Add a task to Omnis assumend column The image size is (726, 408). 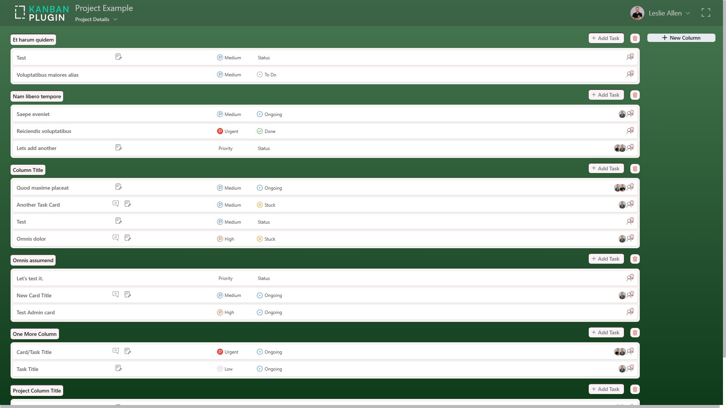606,258
